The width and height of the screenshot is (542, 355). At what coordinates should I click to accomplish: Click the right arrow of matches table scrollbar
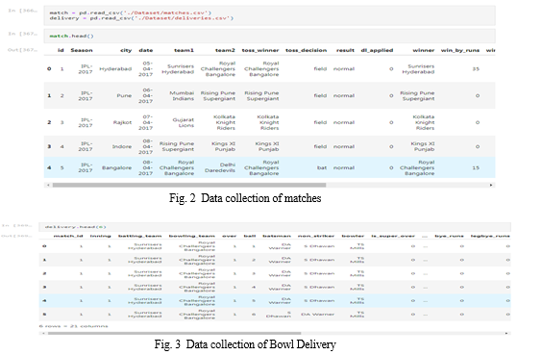[491, 185]
